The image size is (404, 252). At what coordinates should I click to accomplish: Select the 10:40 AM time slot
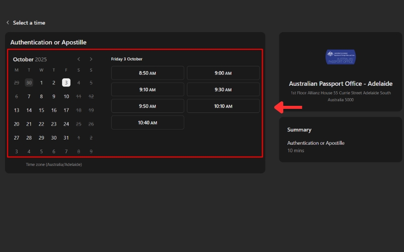(x=147, y=122)
